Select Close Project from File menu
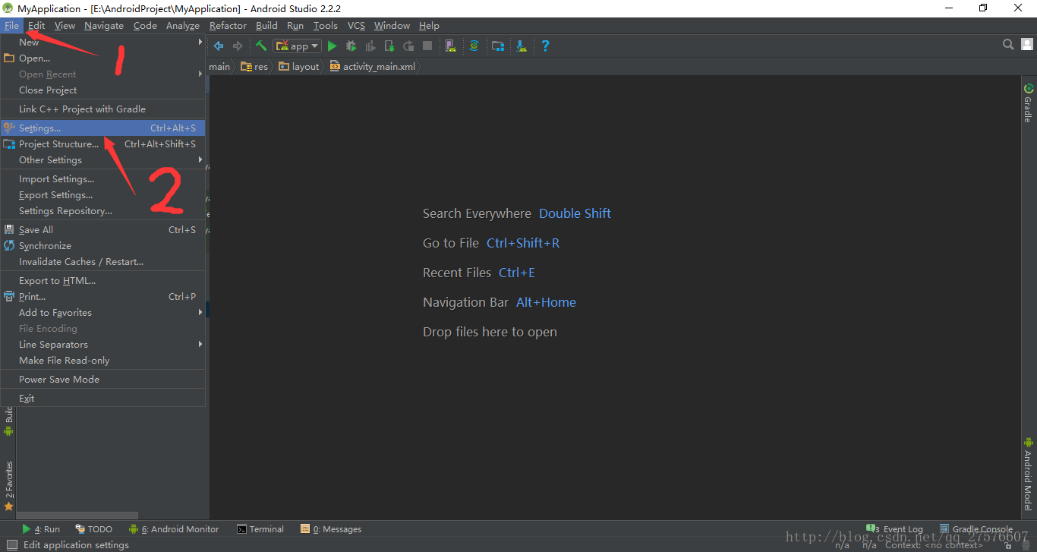This screenshot has width=1037, height=552. pos(102,90)
